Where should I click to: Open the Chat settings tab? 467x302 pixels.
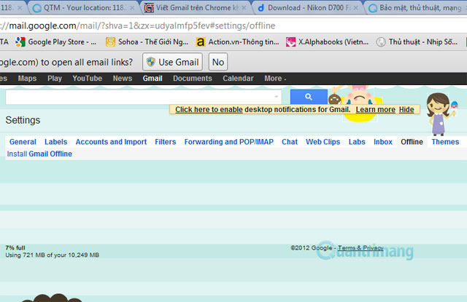(x=290, y=142)
